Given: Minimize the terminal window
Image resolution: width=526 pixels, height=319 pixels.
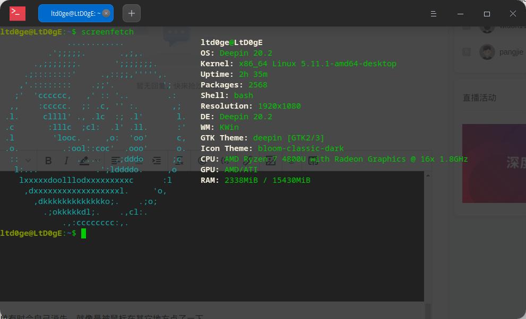Looking at the screenshot, I should (x=460, y=14).
